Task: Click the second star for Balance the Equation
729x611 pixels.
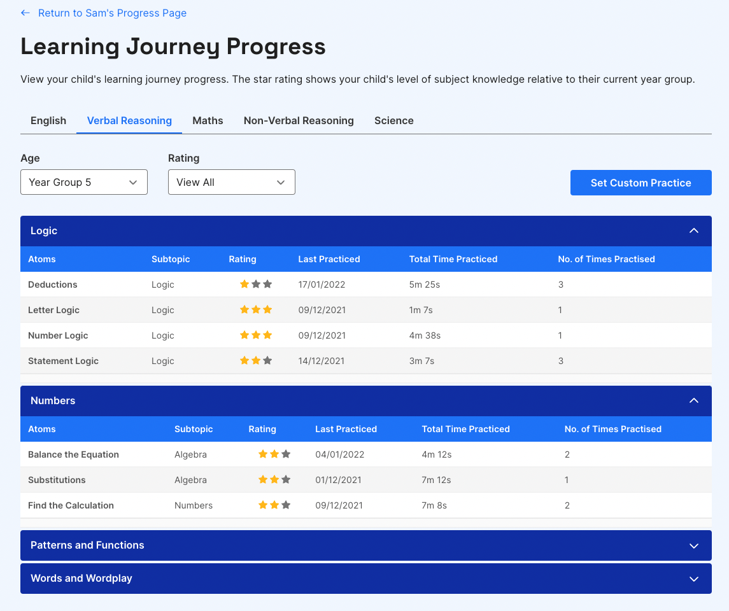Action: tap(274, 454)
